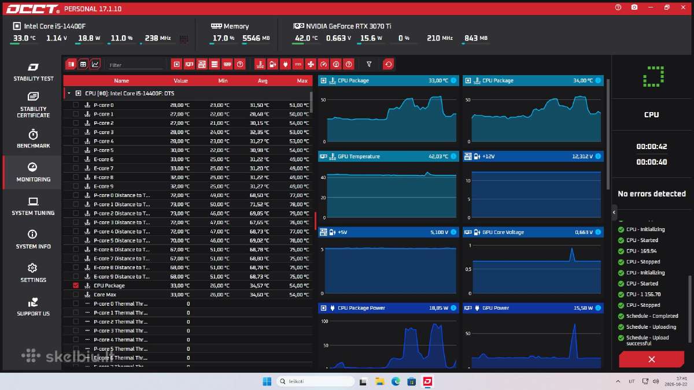The width and height of the screenshot is (694, 390).
Task: Open Support Us page
Action: tap(33, 306)
